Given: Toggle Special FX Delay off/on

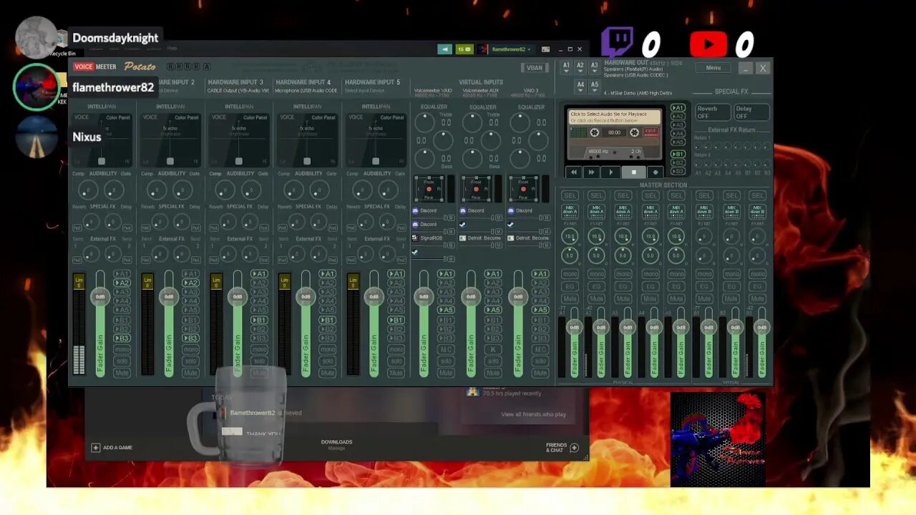Looking at the screenshot, I should 751,112.
